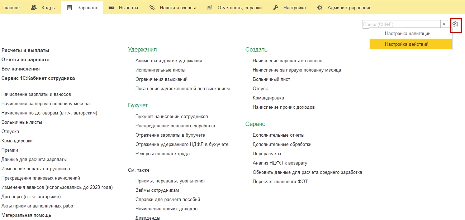Create Начисление прочих доходов
The height and width of the screenshot is (220, 465).
pos(284,107)
